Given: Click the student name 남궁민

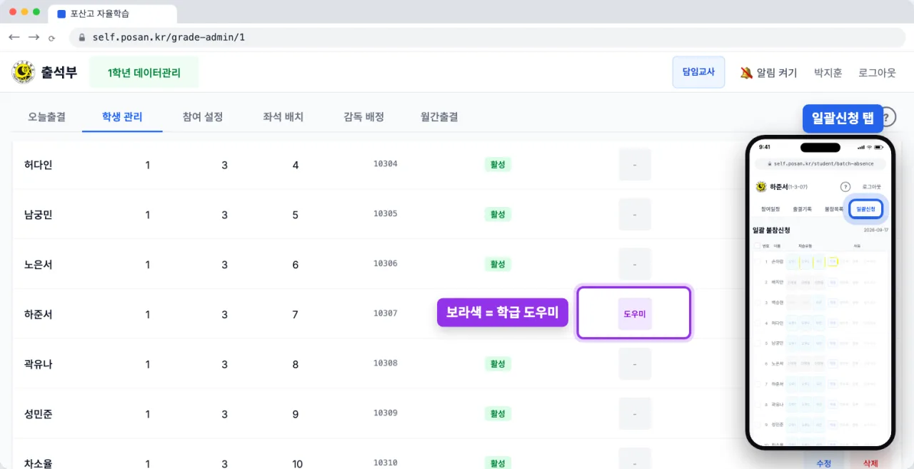Looking at the screenshot, I should [x=39, y=215].
